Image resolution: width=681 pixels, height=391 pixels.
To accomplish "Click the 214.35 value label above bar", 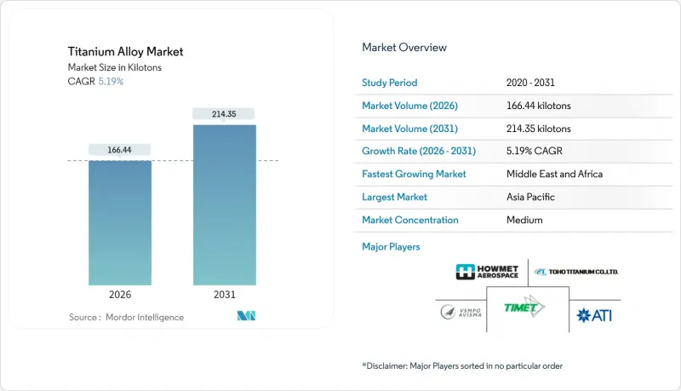I will pos(224,113).
